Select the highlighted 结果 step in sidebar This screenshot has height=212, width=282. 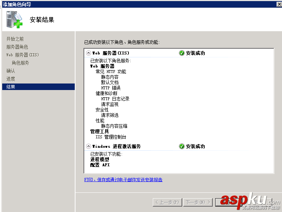38,87
